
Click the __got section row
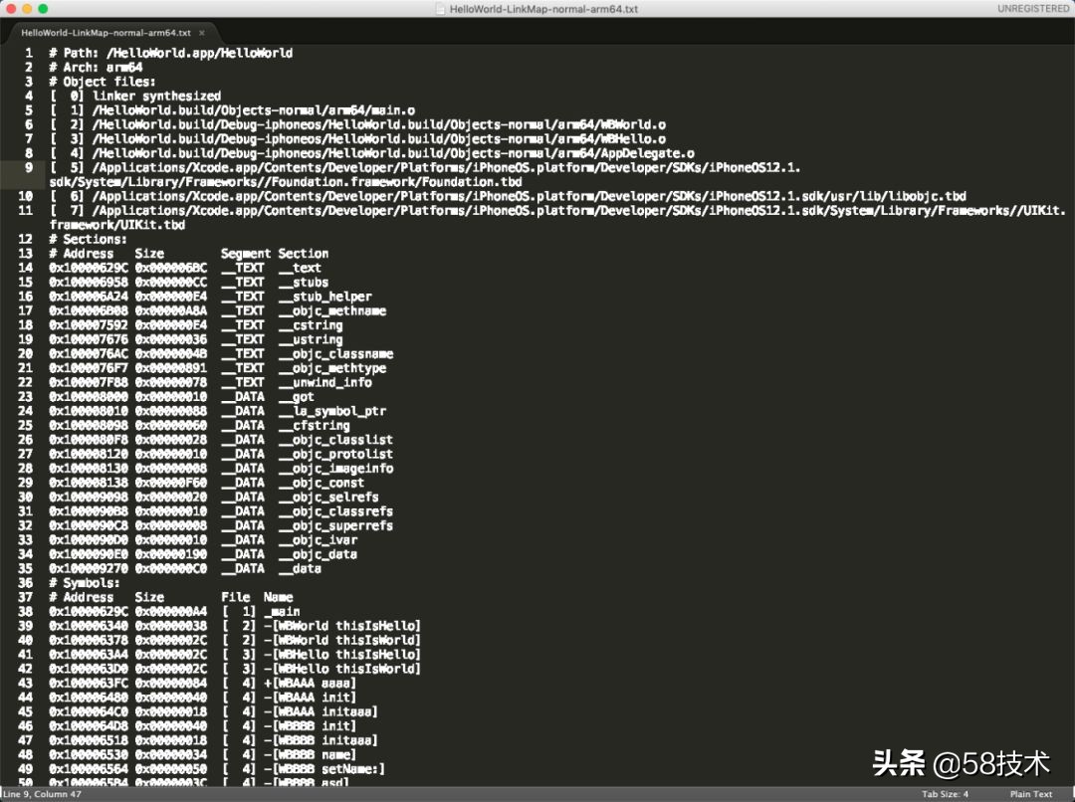coord(182,397)
